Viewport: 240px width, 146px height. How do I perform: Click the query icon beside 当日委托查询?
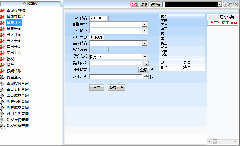click(2, 89)
